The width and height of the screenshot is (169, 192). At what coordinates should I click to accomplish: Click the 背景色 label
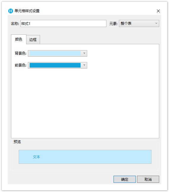(x=20, y=53)
